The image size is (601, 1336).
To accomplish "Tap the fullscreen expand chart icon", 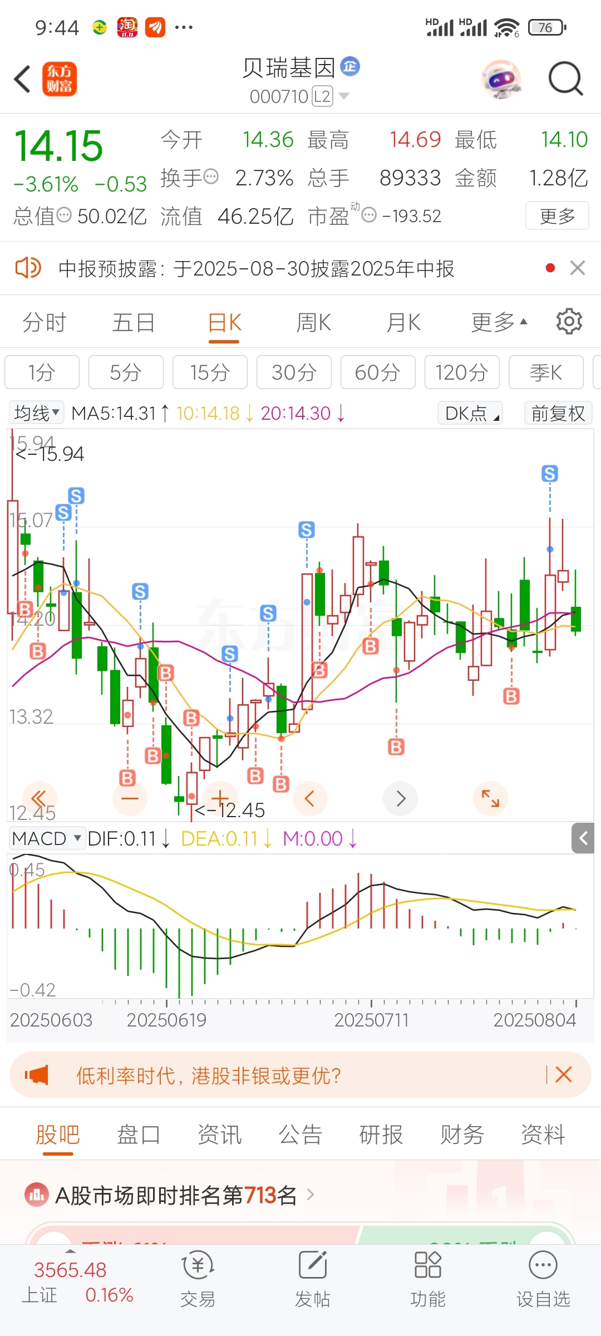I will point(490,799).
